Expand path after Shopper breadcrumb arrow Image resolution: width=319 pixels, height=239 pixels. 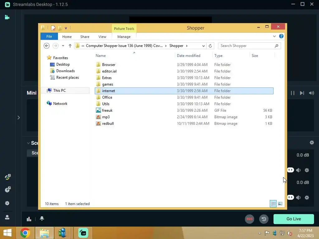pyautogui.click(x=187, y=46)
